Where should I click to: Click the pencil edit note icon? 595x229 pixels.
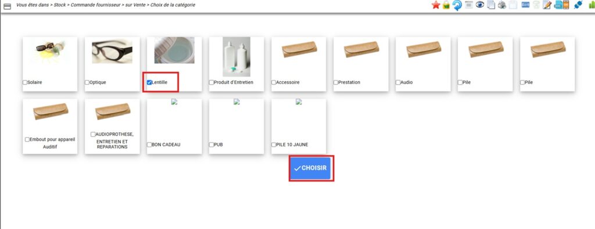coord(547,5)
